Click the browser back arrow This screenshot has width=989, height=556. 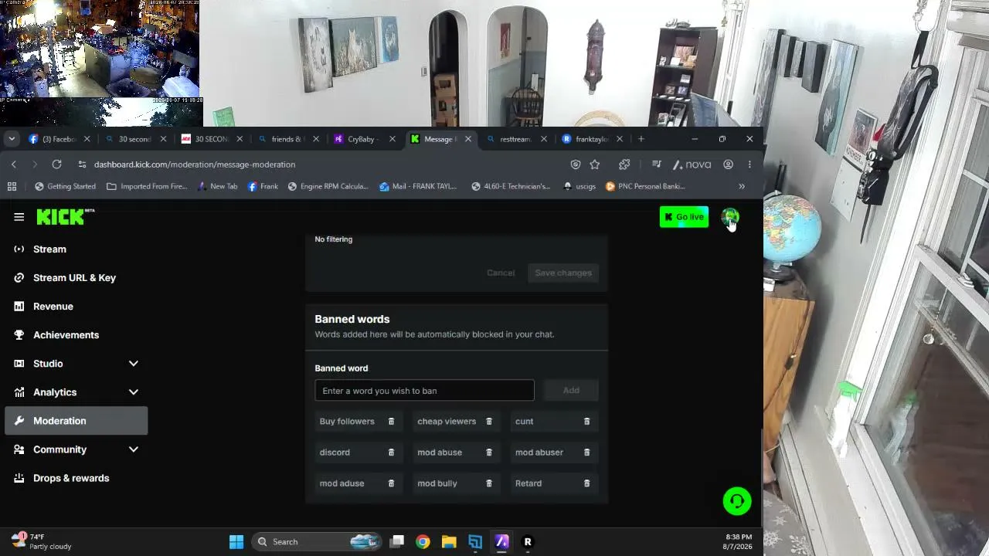click(x=14, y=164)
